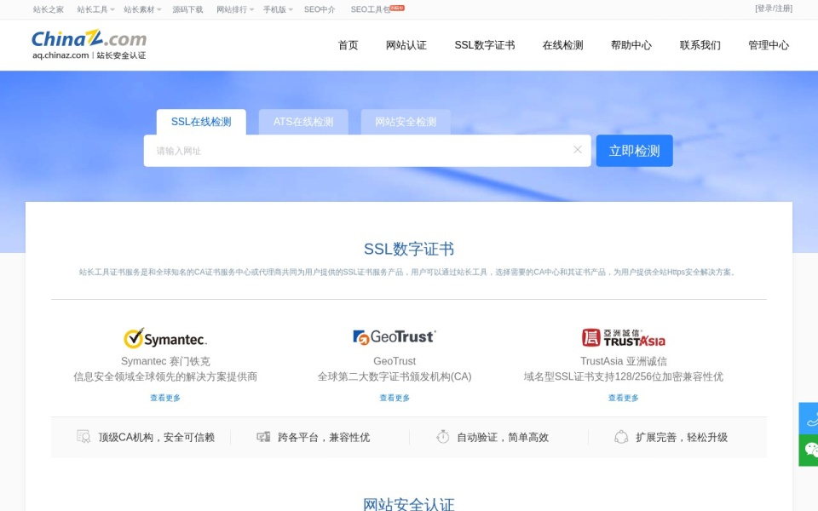
Task: Open the phone contact floating icon
Action: (x=809, y=418)
